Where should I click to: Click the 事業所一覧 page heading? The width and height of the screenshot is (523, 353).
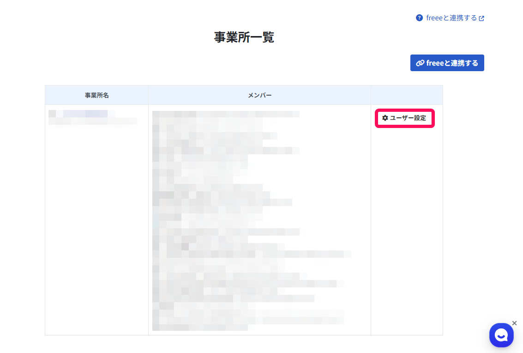(x=244, y=37)
